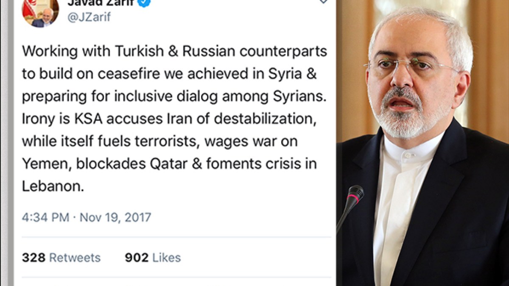
Task: Select the word destabilization in the tweet
Action: [x=265, y=119]
